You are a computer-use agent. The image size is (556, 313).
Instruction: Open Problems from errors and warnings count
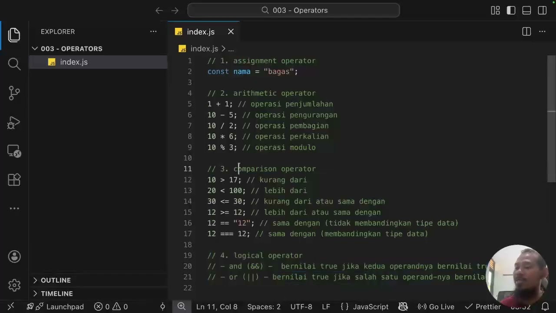[x=111, y=306]
